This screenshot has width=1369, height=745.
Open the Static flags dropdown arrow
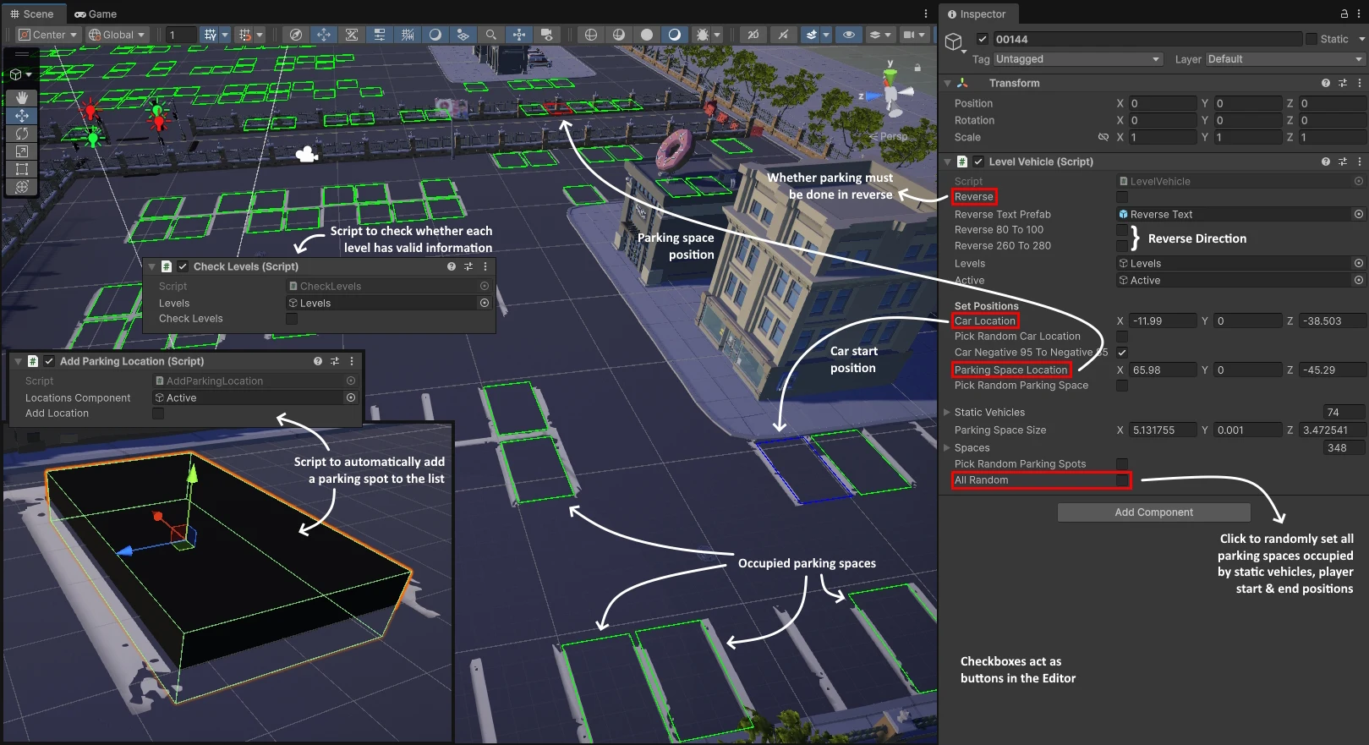click(1361, 39)
